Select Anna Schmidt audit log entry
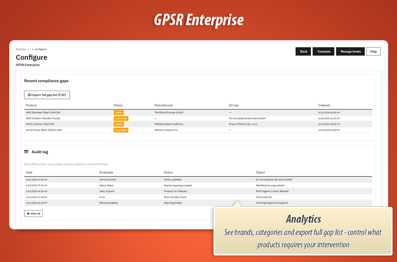 pyautogui.click(x=198, y=179)
